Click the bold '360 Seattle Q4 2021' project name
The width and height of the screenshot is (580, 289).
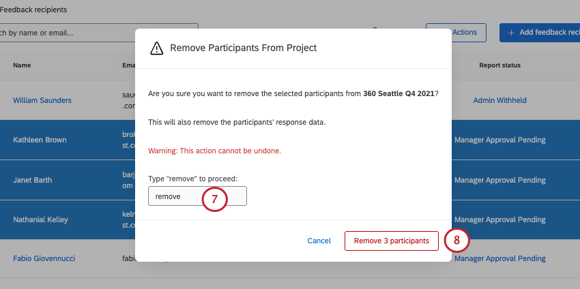point(398,93)
